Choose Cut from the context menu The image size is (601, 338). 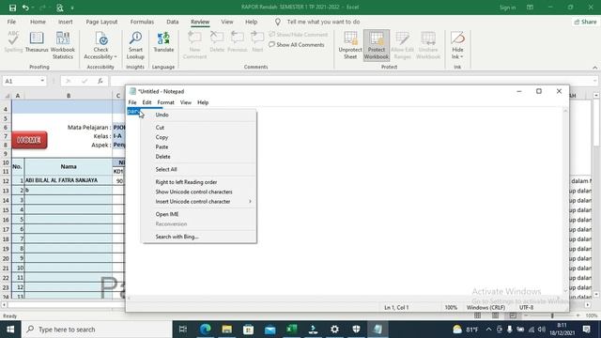[x=198, y=128]
